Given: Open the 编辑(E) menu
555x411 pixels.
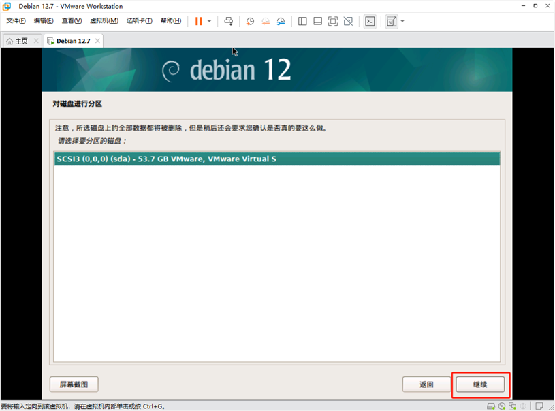Looking at the screenshot, I should (x=44, y=21).
